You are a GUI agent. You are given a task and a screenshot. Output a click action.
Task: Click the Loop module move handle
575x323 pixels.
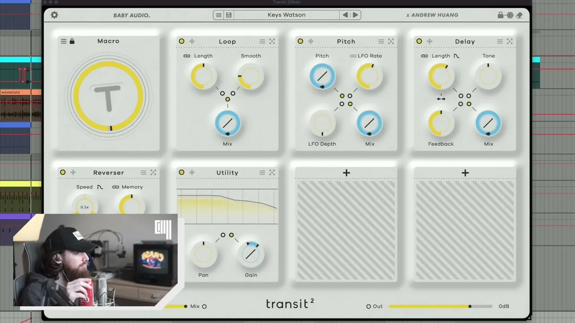(192, 41)
